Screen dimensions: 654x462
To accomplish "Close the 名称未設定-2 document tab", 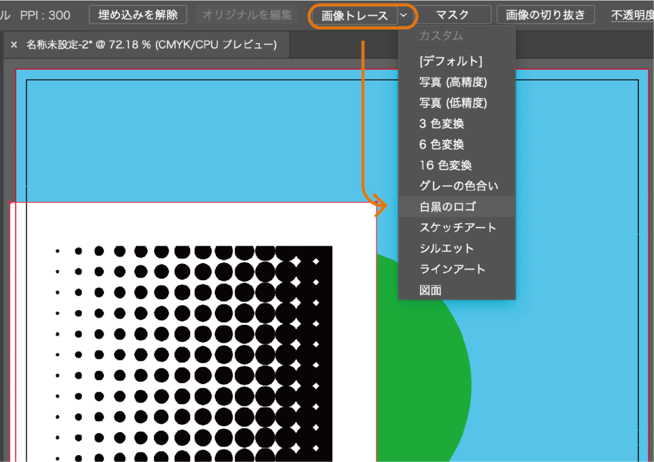I will point(14,45).
